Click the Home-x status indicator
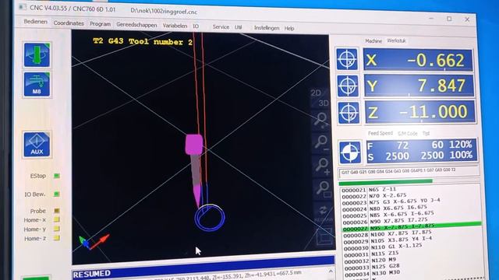 tap(57, 219)
